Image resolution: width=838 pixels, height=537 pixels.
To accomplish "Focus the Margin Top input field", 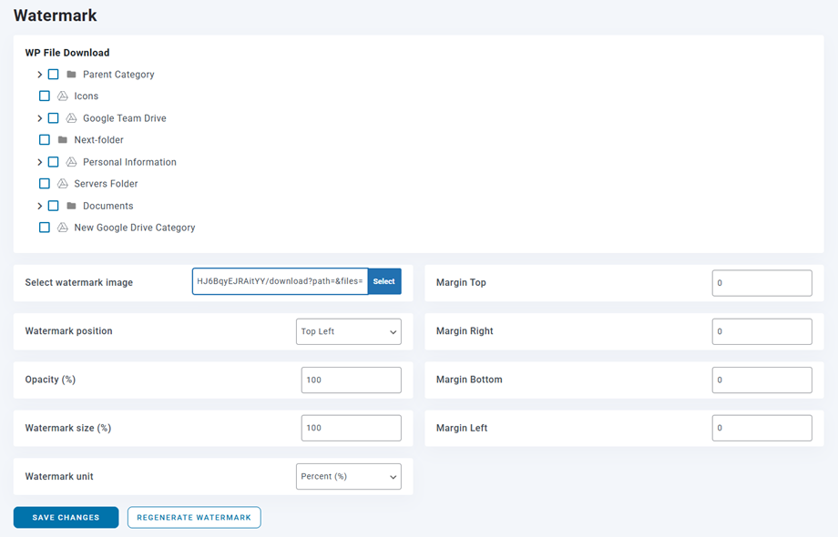I will coord(761,283).
